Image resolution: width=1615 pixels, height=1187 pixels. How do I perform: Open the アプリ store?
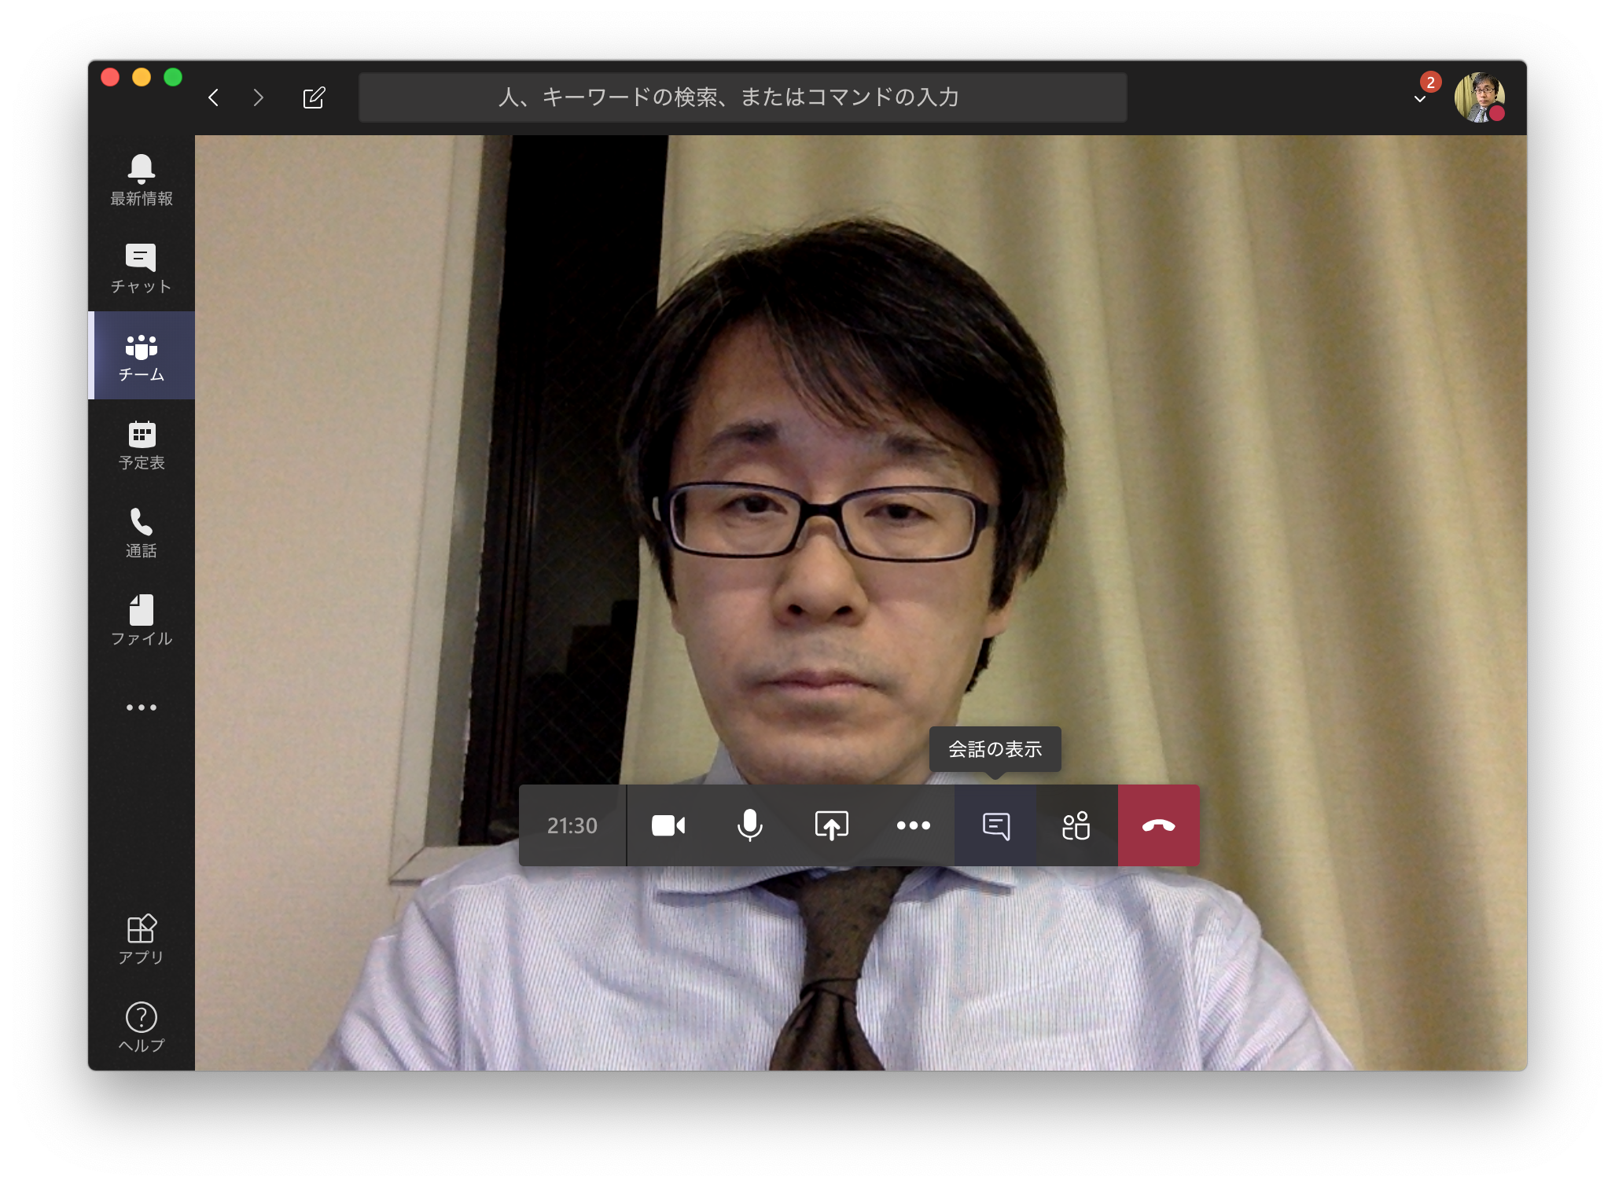point(142,939)
